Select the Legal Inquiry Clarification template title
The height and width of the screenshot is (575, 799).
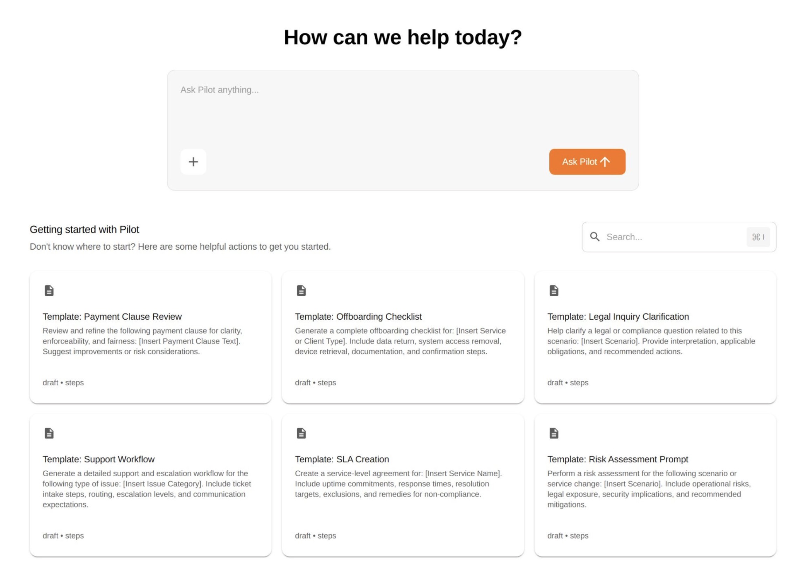point(618,317)
